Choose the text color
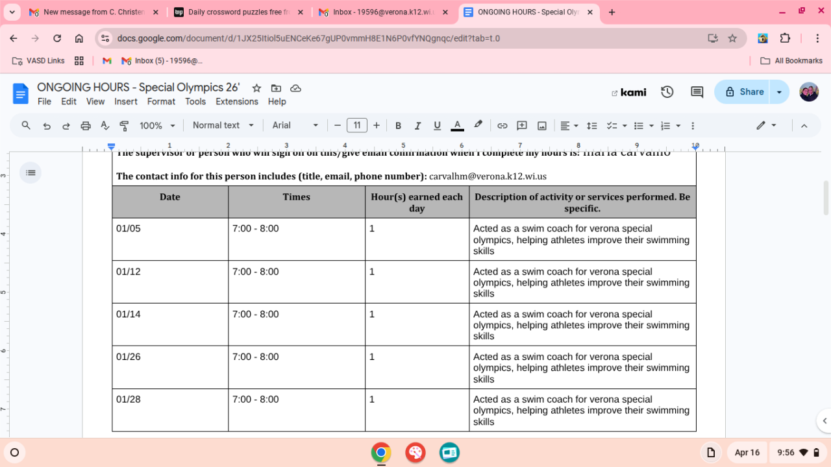 (x=457, y=126)
